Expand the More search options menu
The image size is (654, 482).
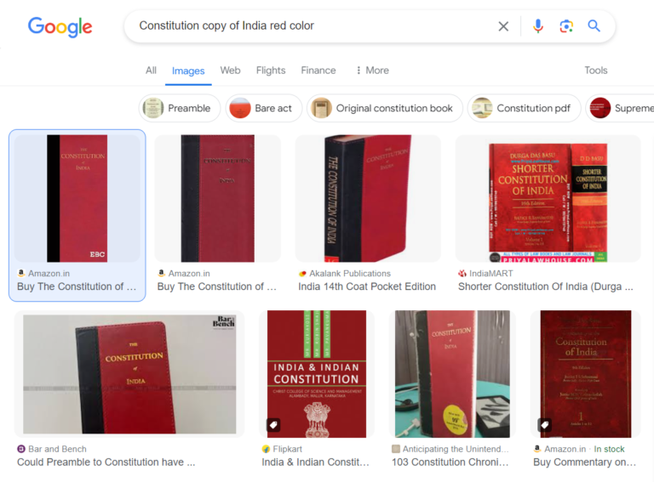[x=372, y=71]
